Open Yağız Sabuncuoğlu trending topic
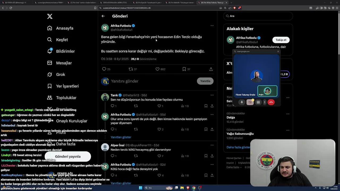 (240, 134)
